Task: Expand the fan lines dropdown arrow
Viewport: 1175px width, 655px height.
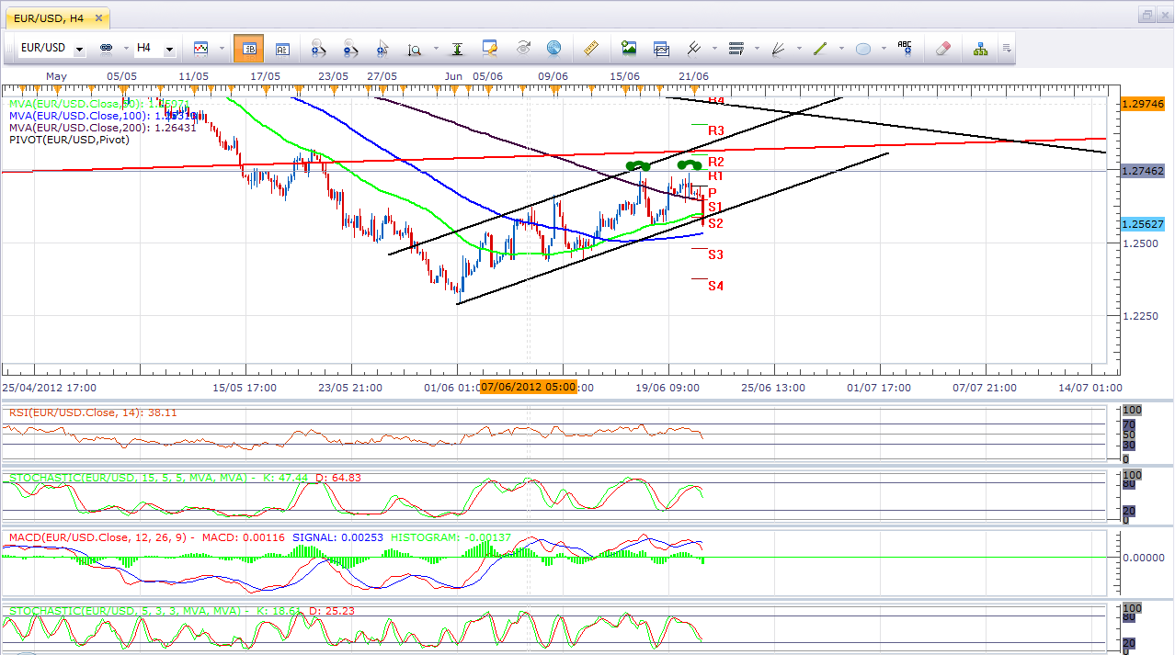Action: pos(798,49)
